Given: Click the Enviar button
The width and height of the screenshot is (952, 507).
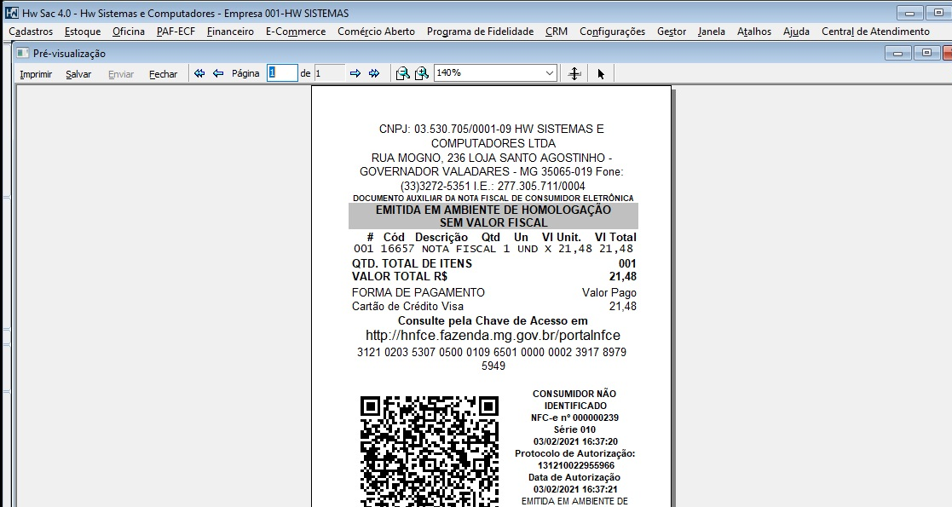Looking at the screenshot, I should pyautogui.click(x=121, y=74).
